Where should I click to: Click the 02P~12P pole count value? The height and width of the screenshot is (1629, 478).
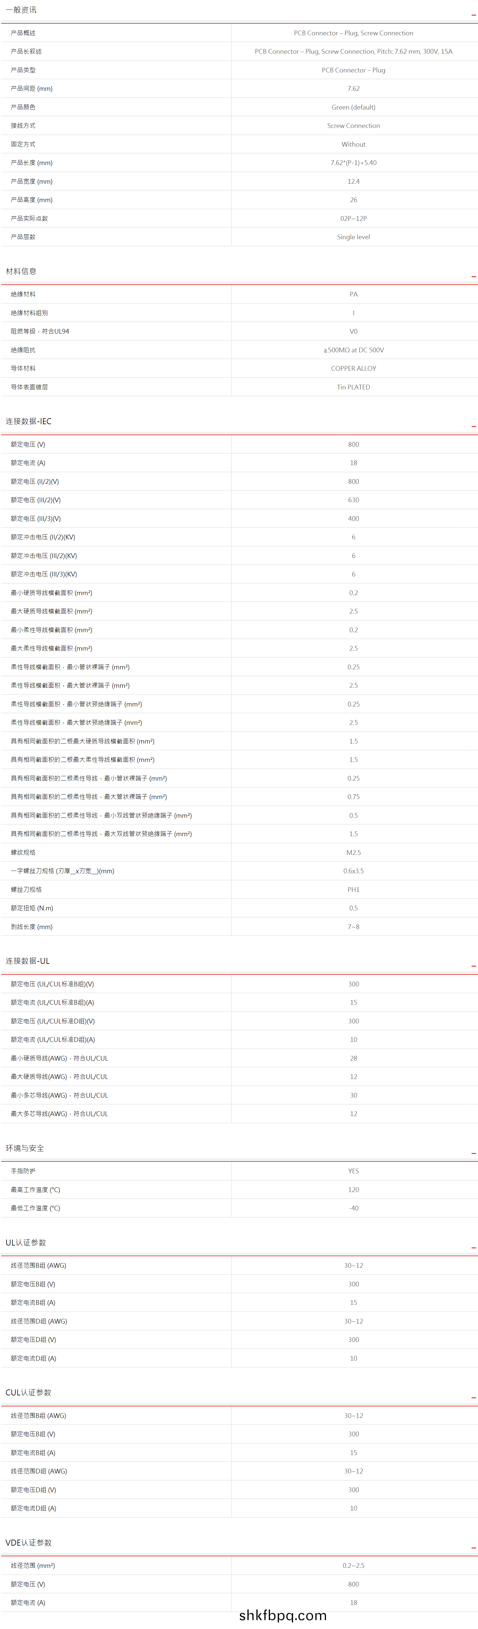tap(353, 218)
